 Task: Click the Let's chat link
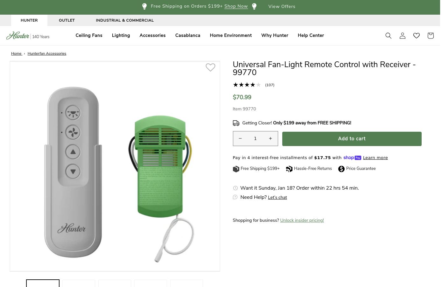click(277, 198)
